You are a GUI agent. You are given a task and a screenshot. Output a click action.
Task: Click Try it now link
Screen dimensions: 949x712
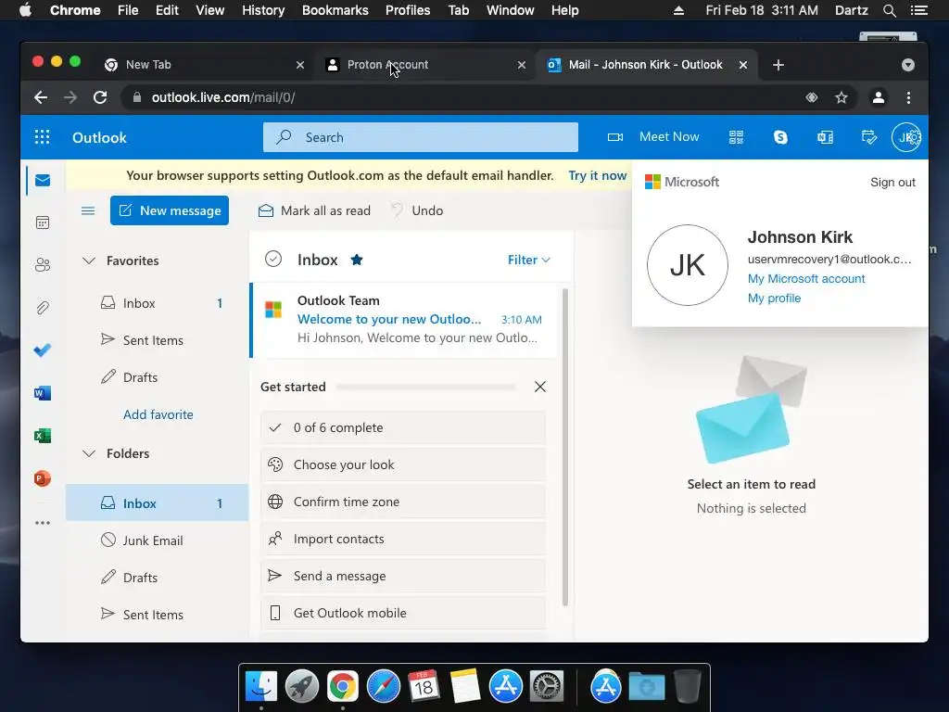(598, 175)
